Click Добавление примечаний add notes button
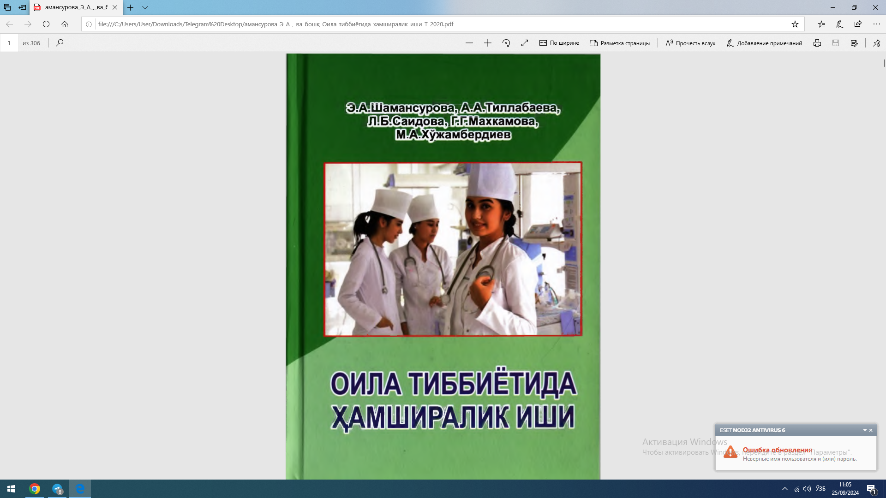The image size is (886, 498). point(764,43)
